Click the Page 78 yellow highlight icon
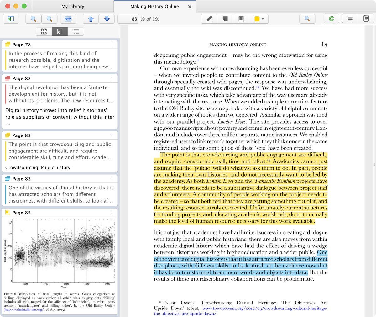The height and width of the screenshot is (317, 376). click(8, 45)
